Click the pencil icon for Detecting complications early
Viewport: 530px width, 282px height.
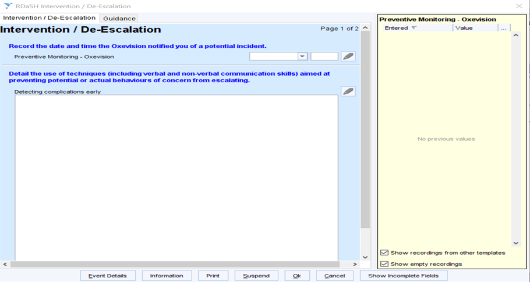(348, 91)
